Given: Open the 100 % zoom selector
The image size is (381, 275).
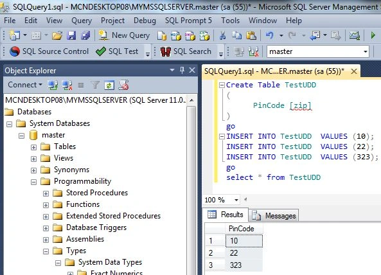Looking at the screenshot, I should [236, 200].
